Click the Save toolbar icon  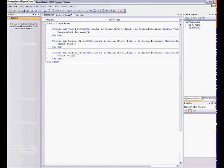[23, 11]
